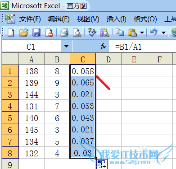
Task: Click cell C4 showing 0.053
Action: [83, 106]
